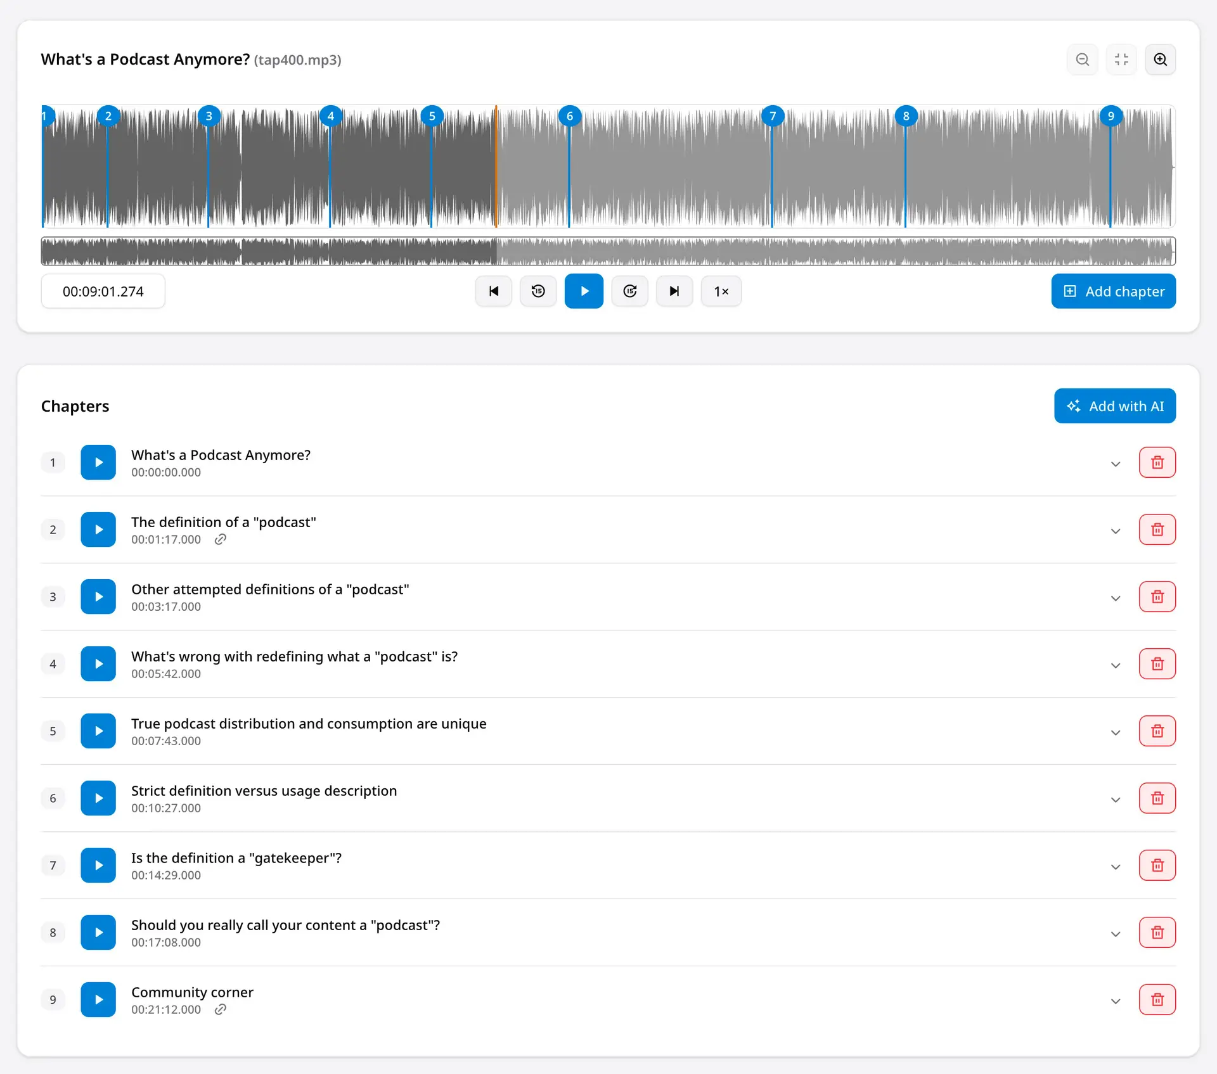Expand 'Community corner' chapter details
The width and height of the screenshot is (1217, 1074).
tap(1116, 1001)
